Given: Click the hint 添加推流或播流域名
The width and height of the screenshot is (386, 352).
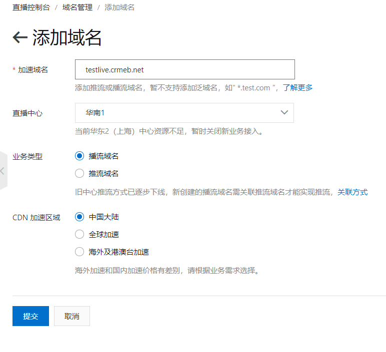Looking at the screenshot, I should pos(177,88).
